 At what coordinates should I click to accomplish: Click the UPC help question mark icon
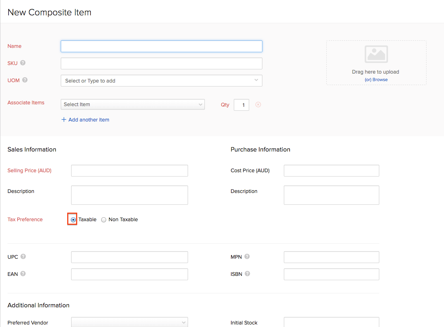tap(23, 257)
